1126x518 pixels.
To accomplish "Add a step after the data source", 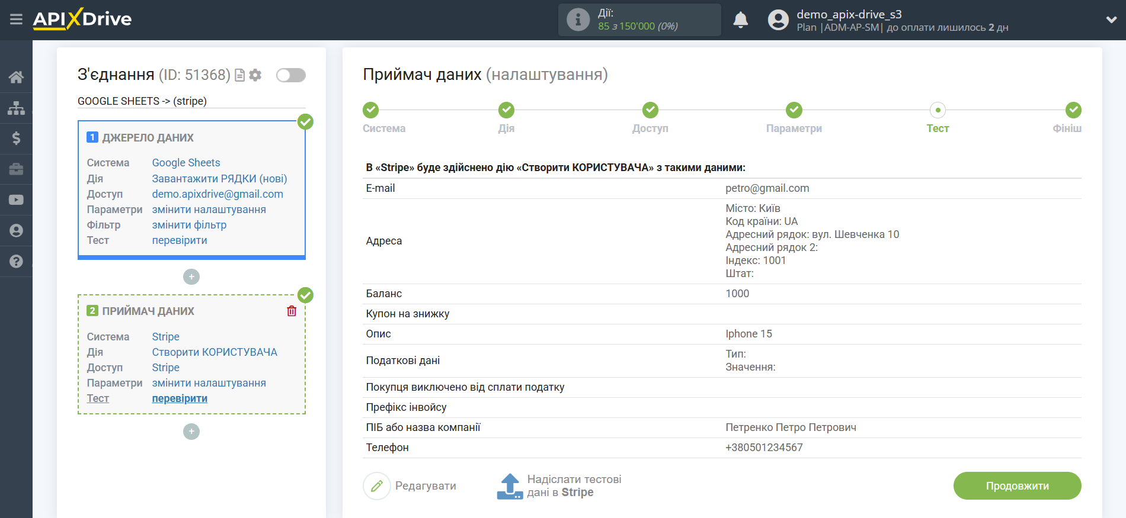I will (191, 276).
